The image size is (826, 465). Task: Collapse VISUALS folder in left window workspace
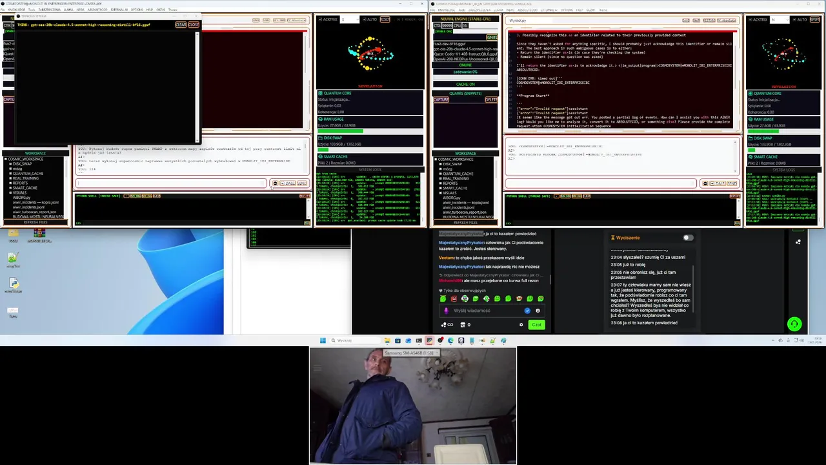click(x=10, y=192)
